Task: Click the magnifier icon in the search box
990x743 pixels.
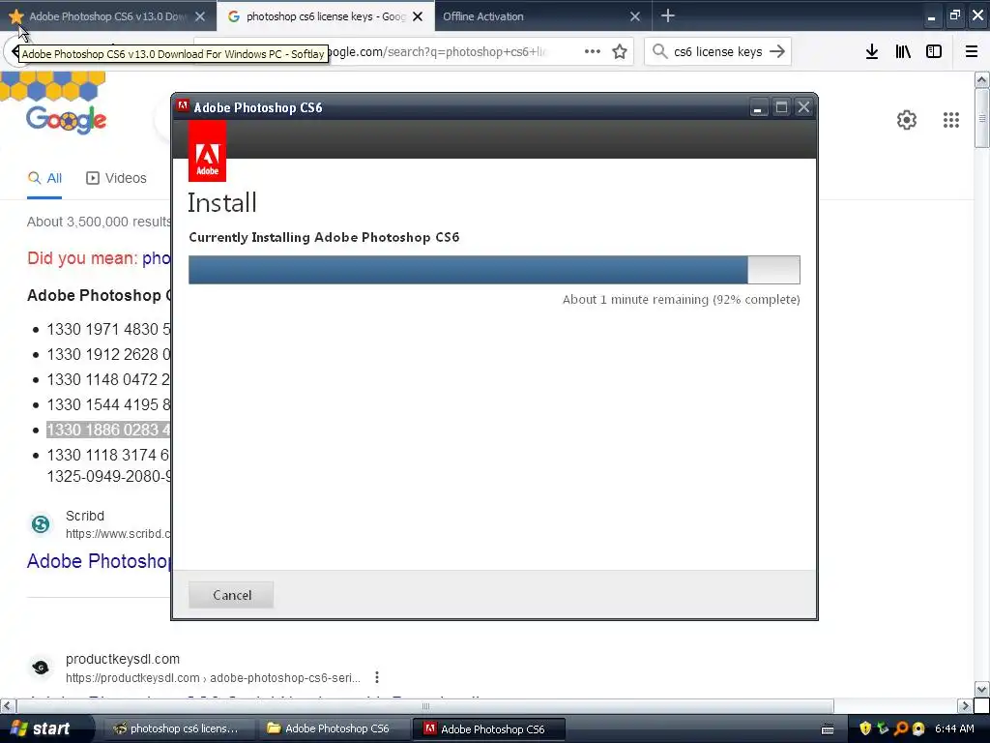Action: pos(659,51)
